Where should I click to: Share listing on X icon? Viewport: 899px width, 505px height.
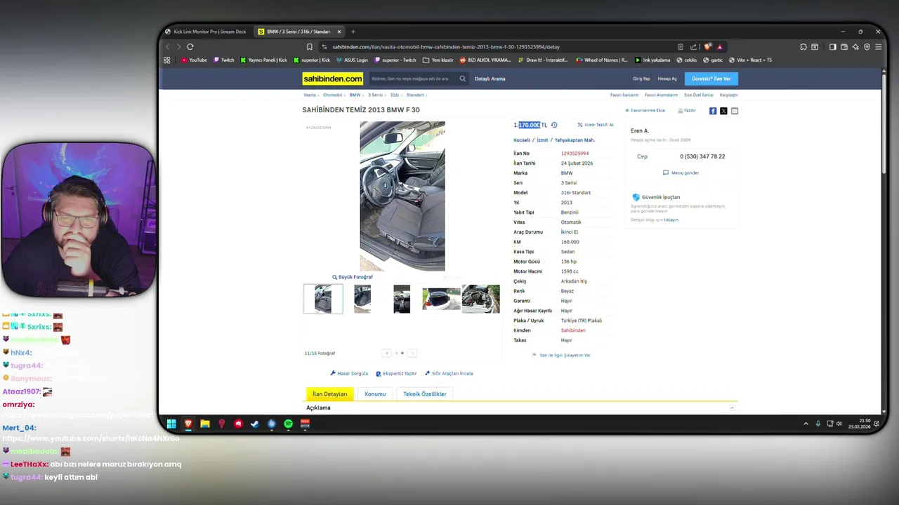click(x=723, y=111)
